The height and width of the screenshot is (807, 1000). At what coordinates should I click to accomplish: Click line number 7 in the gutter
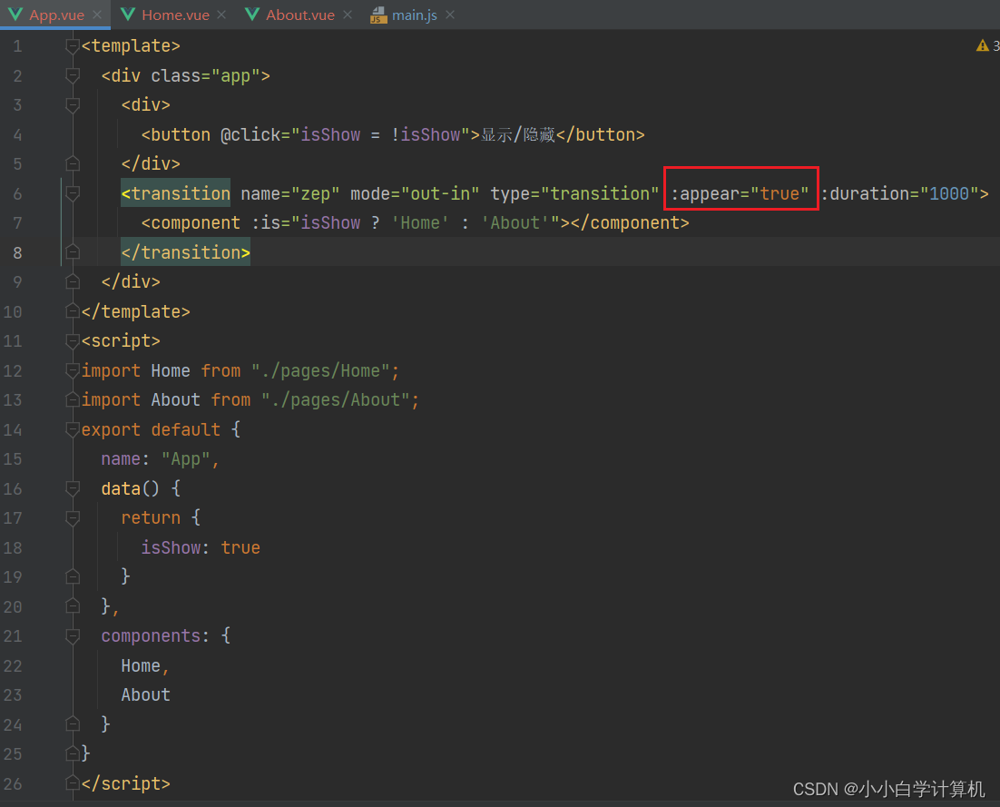pos(17,223)
